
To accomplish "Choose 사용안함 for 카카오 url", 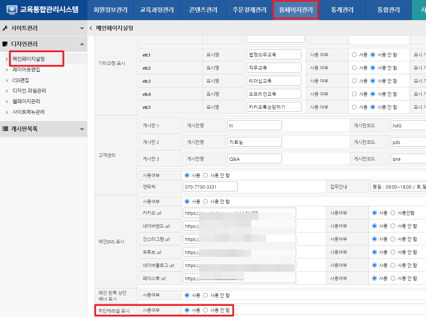I will [393, 213].
